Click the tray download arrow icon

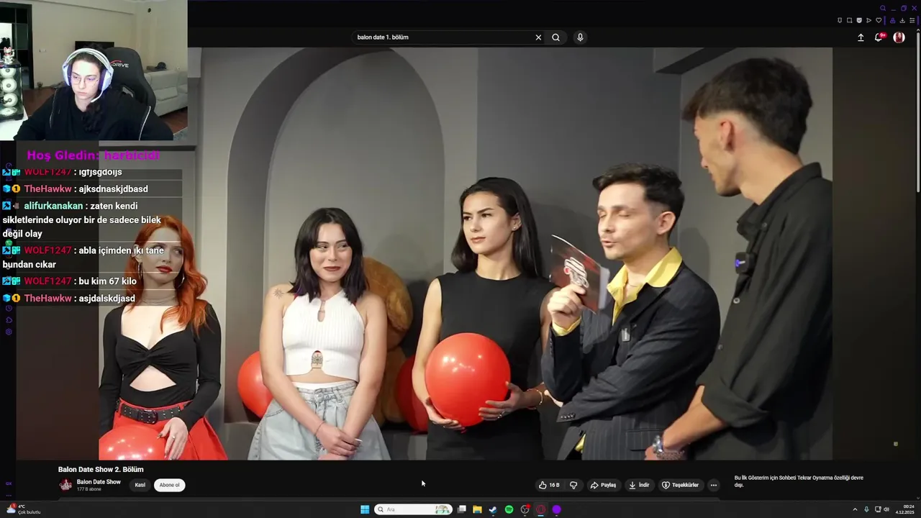[866, 509]
